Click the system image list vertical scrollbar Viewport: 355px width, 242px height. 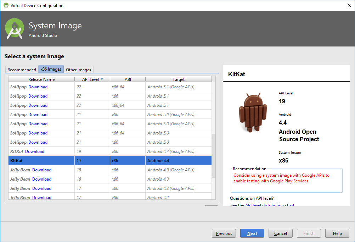point(214,155)
